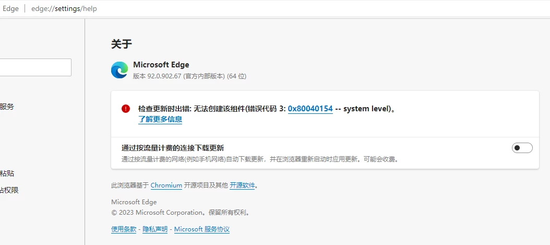This screenshot has width=550, height=245.
Task: Click the 通过按流量计费的连接下载更新 label
Action: tap(173, 148)
